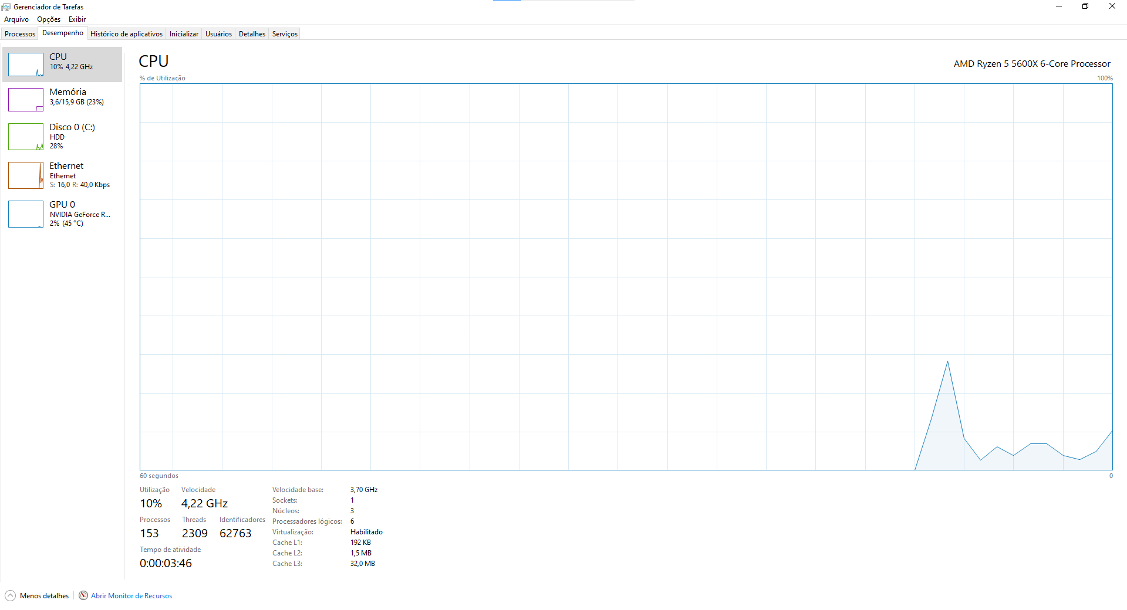The width and height of the screenshot is (1127, 610).
Task: Click the 10% utilization value
Action: [x=151, y=504]
